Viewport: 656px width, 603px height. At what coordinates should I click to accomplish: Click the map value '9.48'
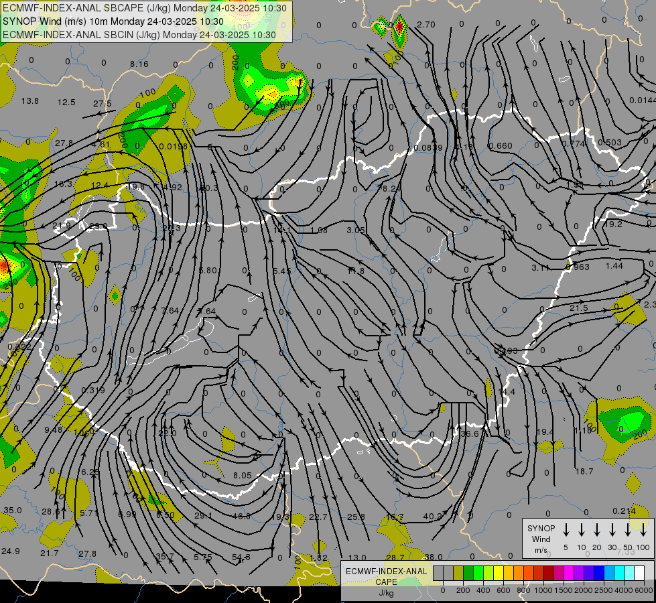click(53, 429)
